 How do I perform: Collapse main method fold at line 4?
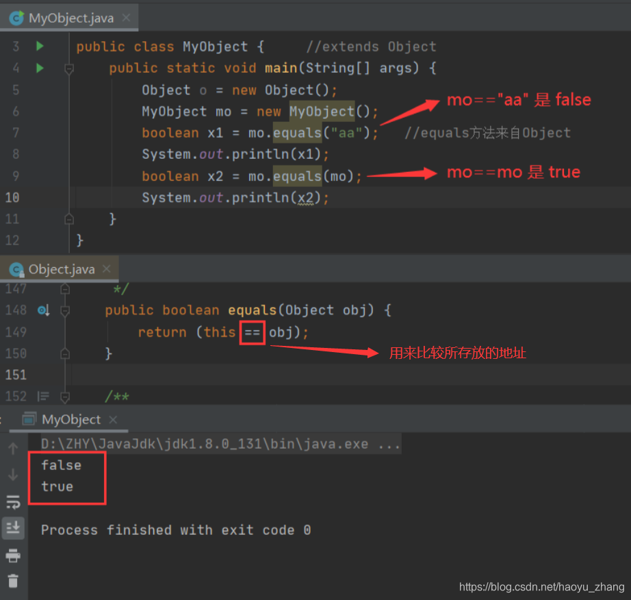(x=69, y=69)
